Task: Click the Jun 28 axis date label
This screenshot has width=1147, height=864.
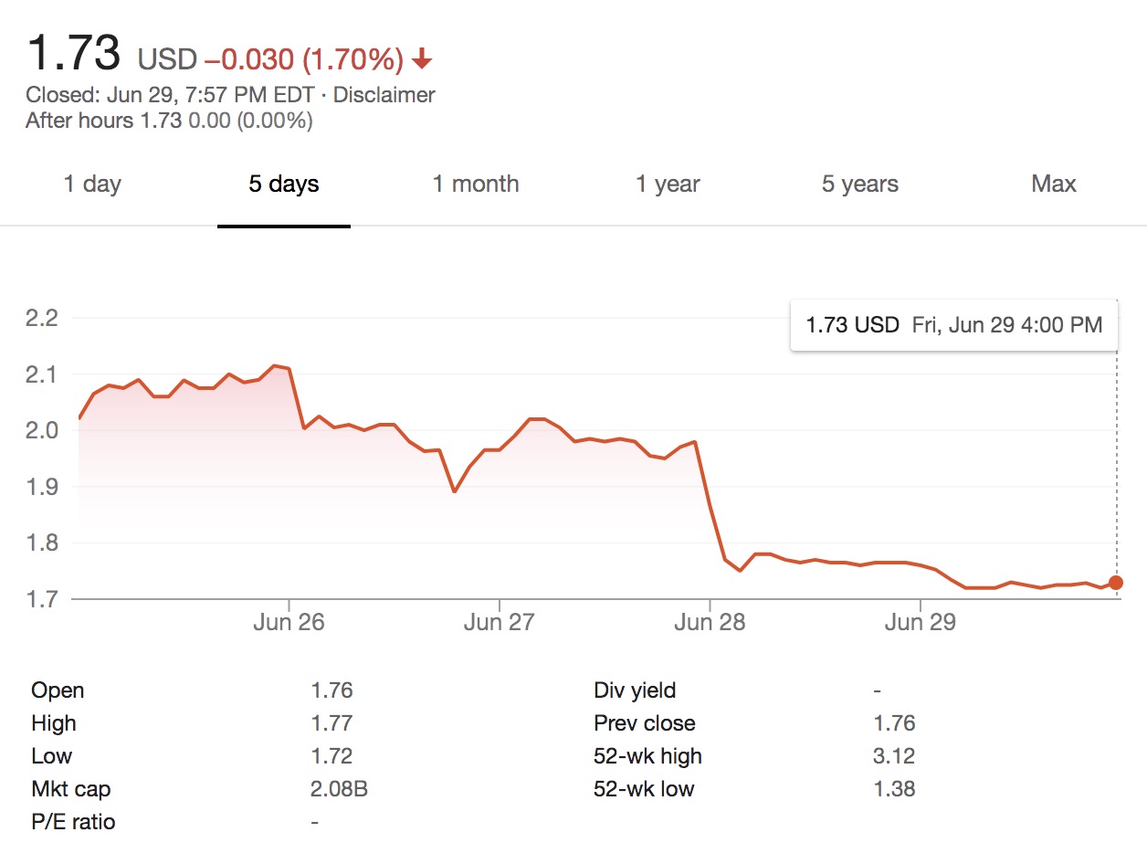Action: click(x=710, y=623)
